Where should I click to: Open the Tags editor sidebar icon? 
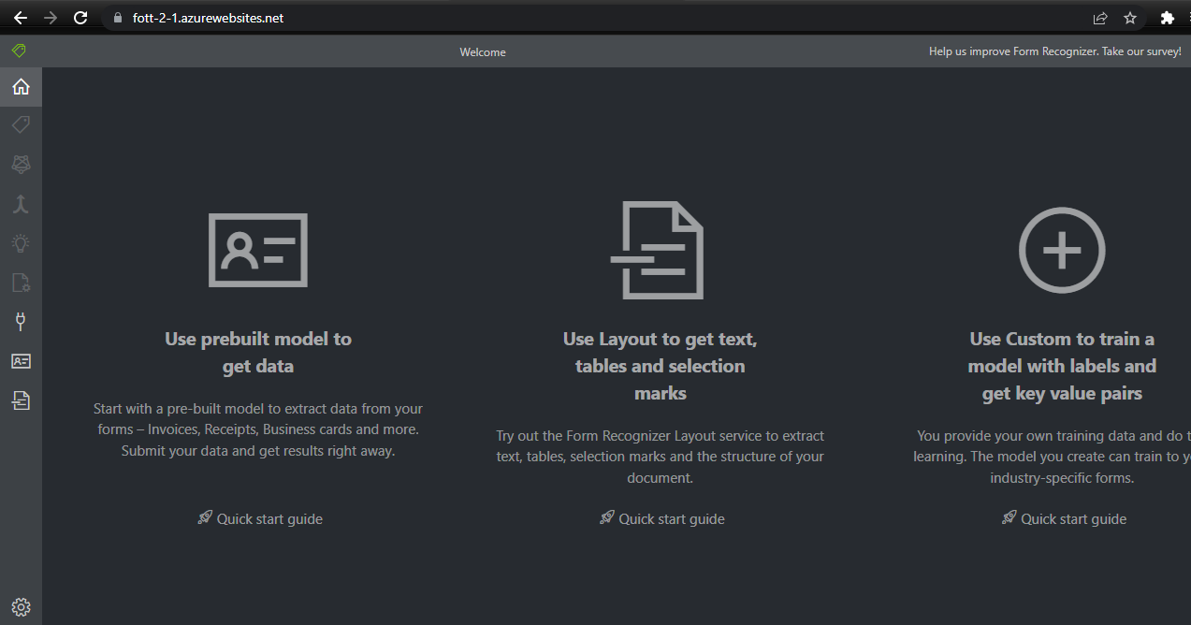click(21, 124)
